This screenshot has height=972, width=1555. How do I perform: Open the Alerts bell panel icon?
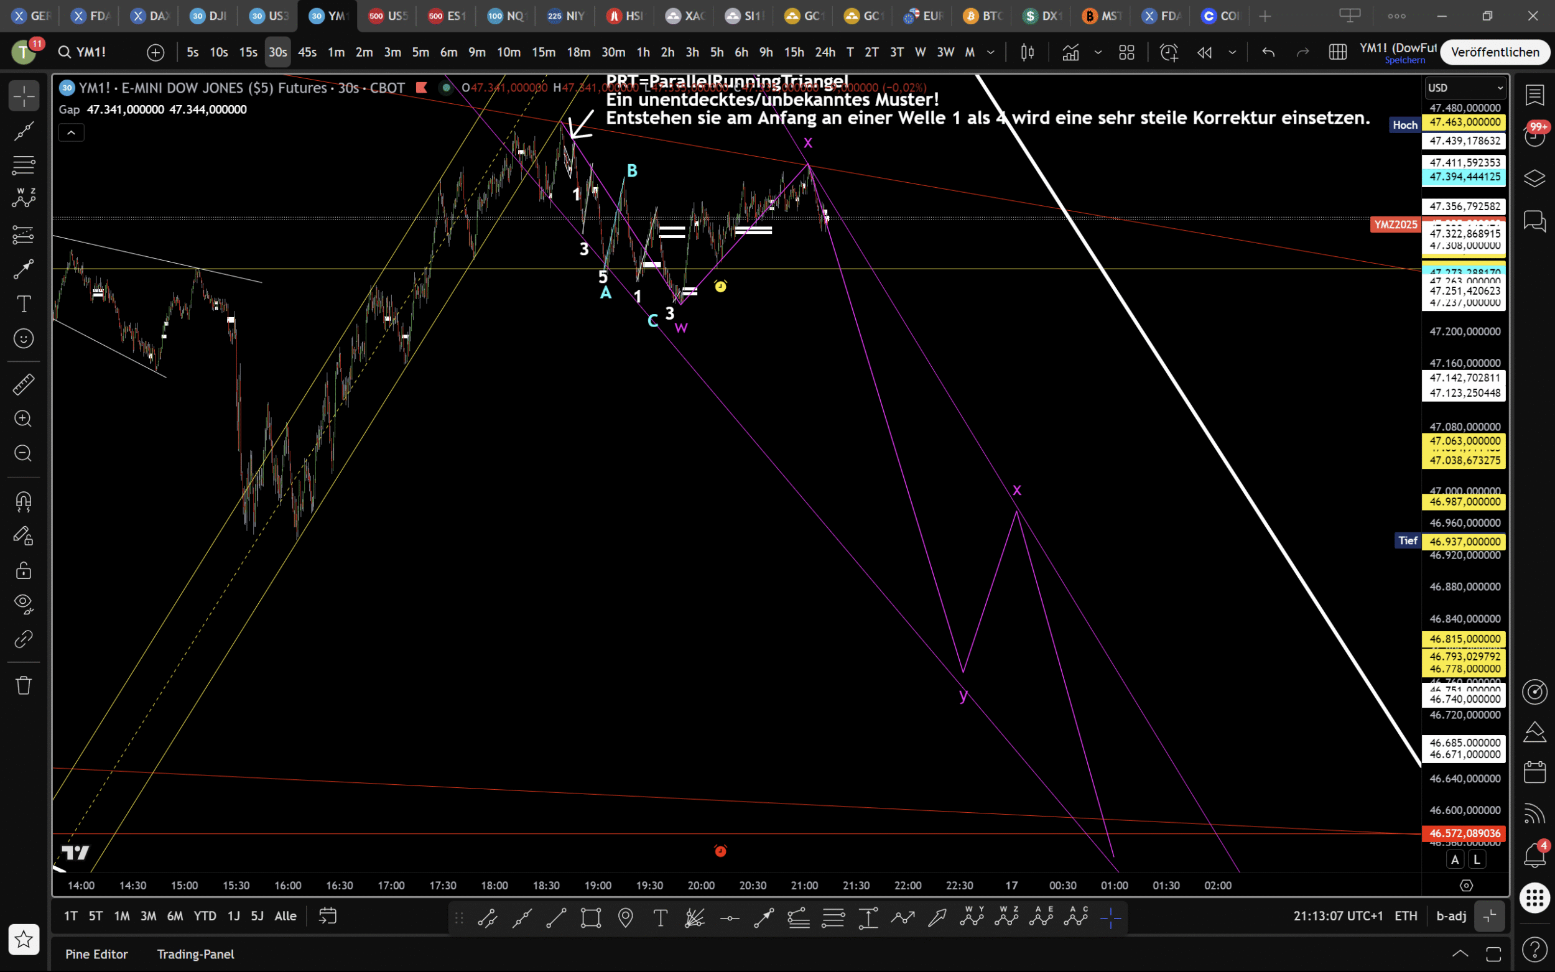[x=1534, y=855]
